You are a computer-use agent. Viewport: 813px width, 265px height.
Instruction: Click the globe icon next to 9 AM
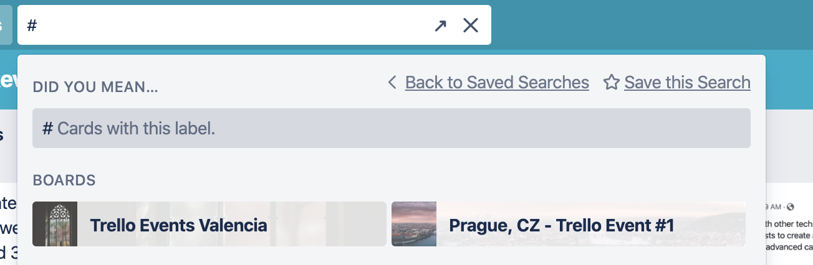point(791,207)
